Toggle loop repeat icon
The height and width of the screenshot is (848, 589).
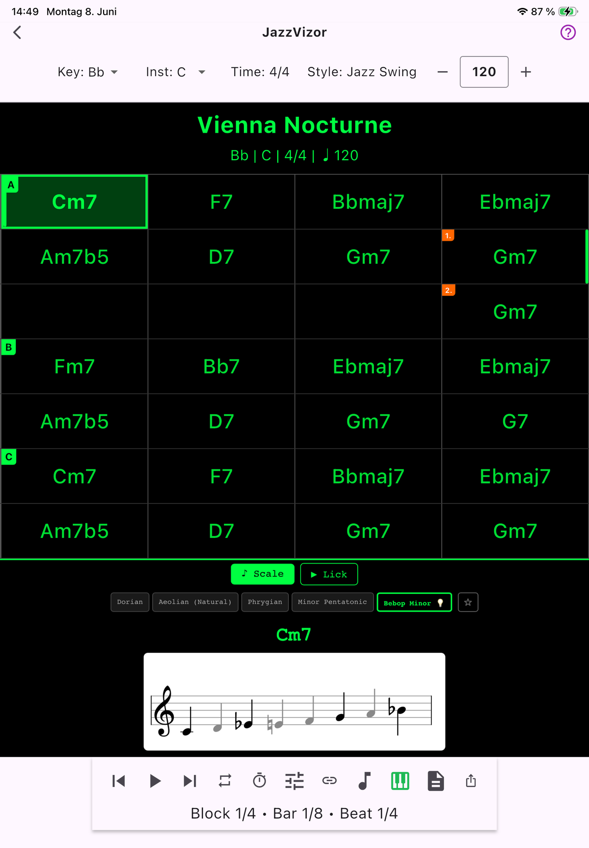[225, 781]
